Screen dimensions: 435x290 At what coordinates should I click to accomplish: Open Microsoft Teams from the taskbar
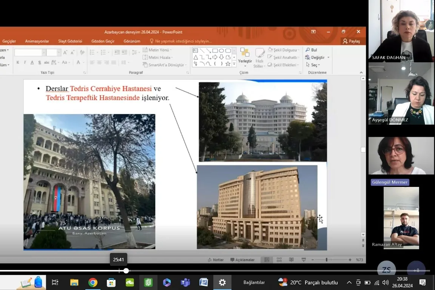pyautogui.click(x=185, y=282)
